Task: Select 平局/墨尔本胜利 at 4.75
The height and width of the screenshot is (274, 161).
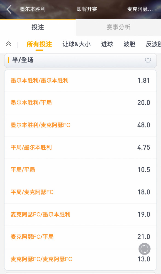Action: coord(80,147)
